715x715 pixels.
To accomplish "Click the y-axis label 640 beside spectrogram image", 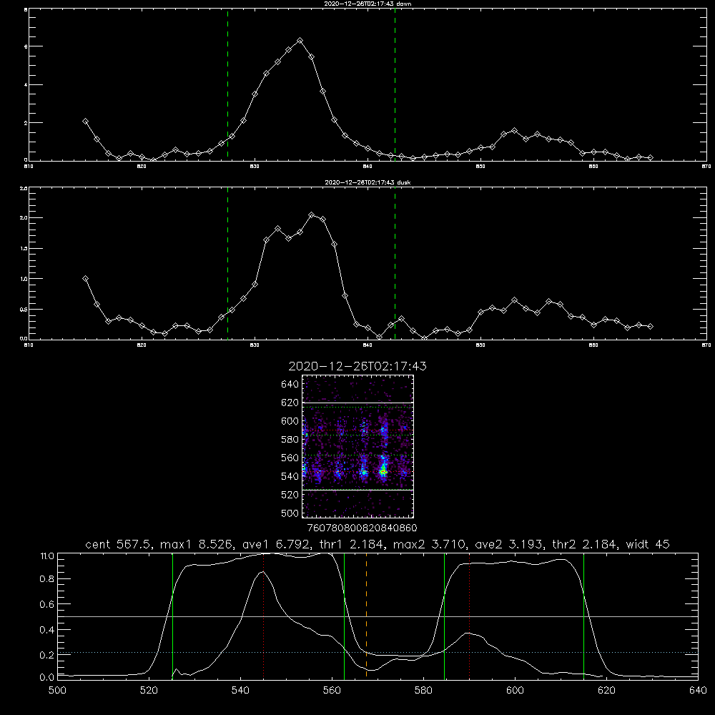I will point(290,385).
